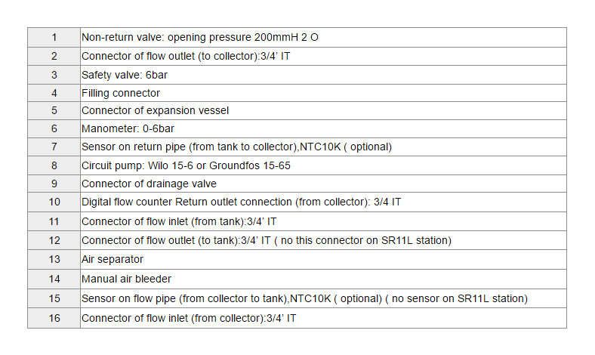Click the Air separator cell
Viewport: 595px width, 355px height.
coord(113,259)
